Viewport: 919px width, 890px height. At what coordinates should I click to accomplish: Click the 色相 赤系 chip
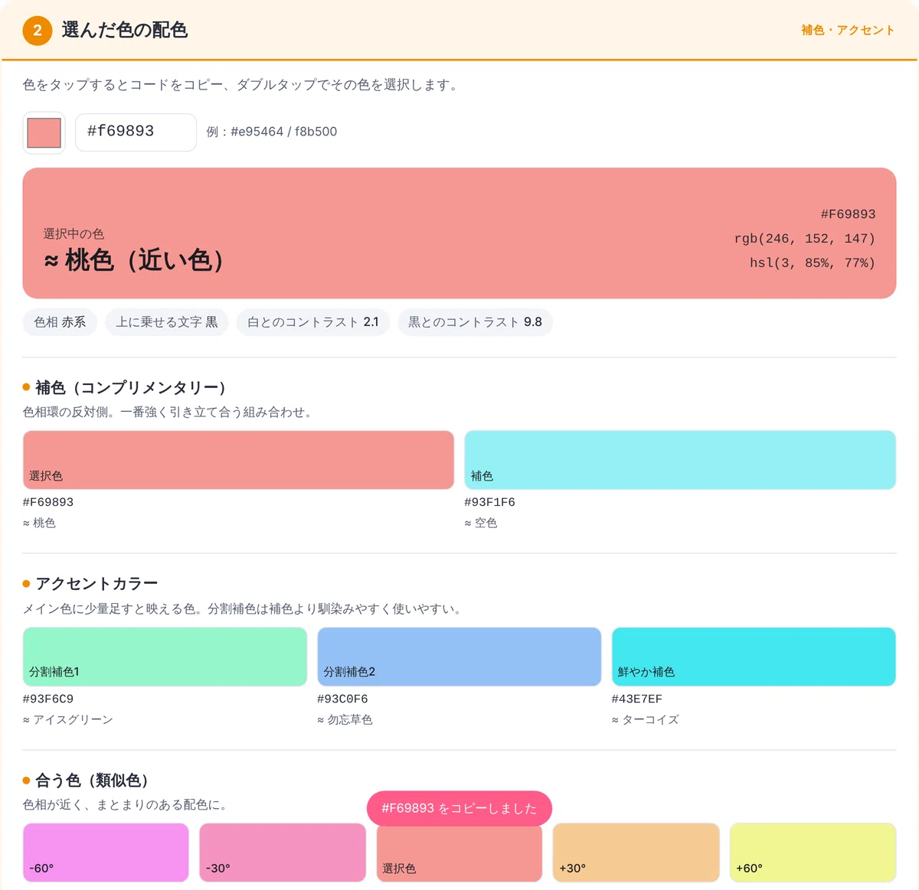[x=60, y=322]
